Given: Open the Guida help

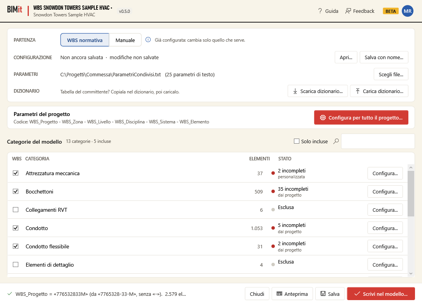Looking at the screenshot, I should (x=328, y=11).
